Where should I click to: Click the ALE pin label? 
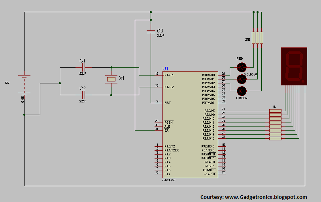[167, 126]
